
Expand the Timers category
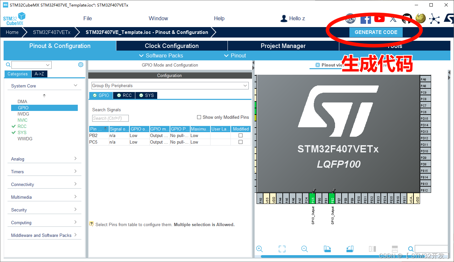[44, 172]
